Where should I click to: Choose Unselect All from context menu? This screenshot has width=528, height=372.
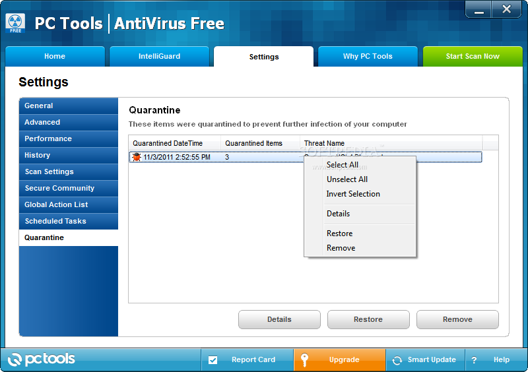pos(360,179)
